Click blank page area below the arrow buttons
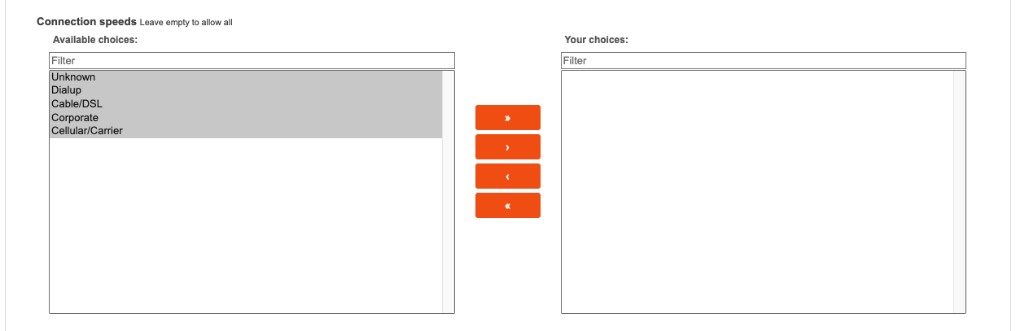Viewport: 1016px width, 331px height. click(x=507, y=268)
